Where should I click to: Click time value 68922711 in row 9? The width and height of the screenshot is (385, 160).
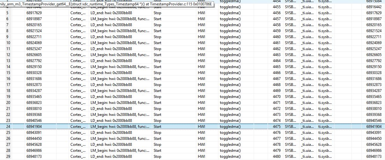34,37
